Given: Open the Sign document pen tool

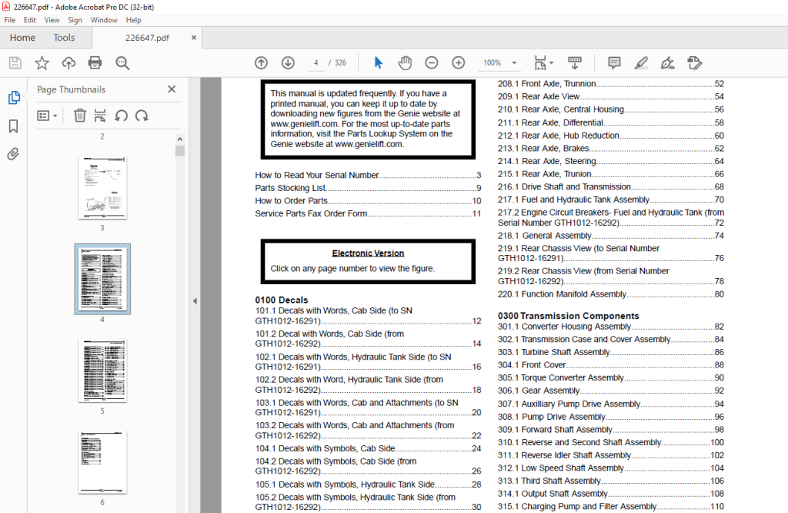Looking at the screenshot, I should tap(667, 63).
